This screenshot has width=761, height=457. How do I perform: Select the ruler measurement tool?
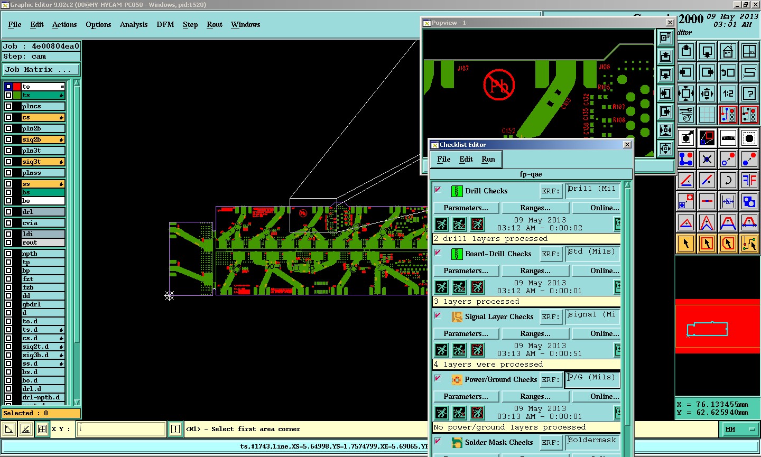[x=728, y=138]
